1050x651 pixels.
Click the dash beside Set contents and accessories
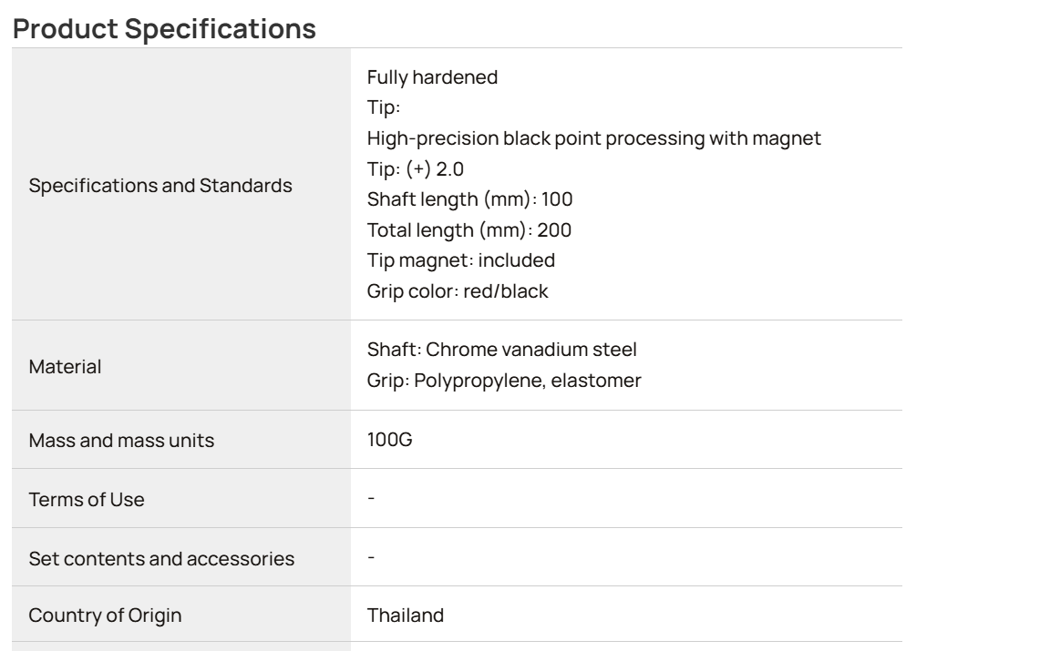[371, 557]
